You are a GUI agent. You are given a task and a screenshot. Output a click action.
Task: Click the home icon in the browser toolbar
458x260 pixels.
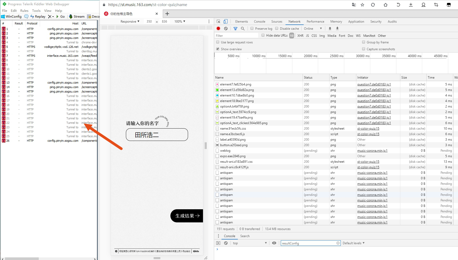(x=386, y=5)
